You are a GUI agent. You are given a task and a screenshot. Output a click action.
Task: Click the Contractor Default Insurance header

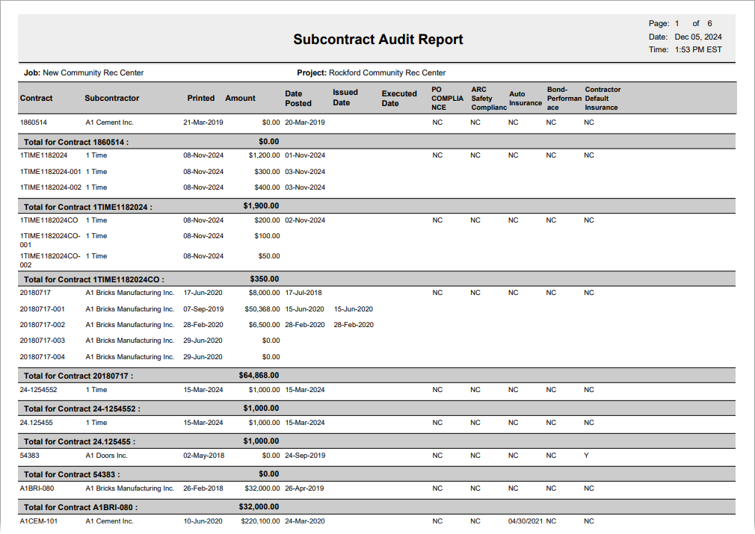(x=603, y=99)
